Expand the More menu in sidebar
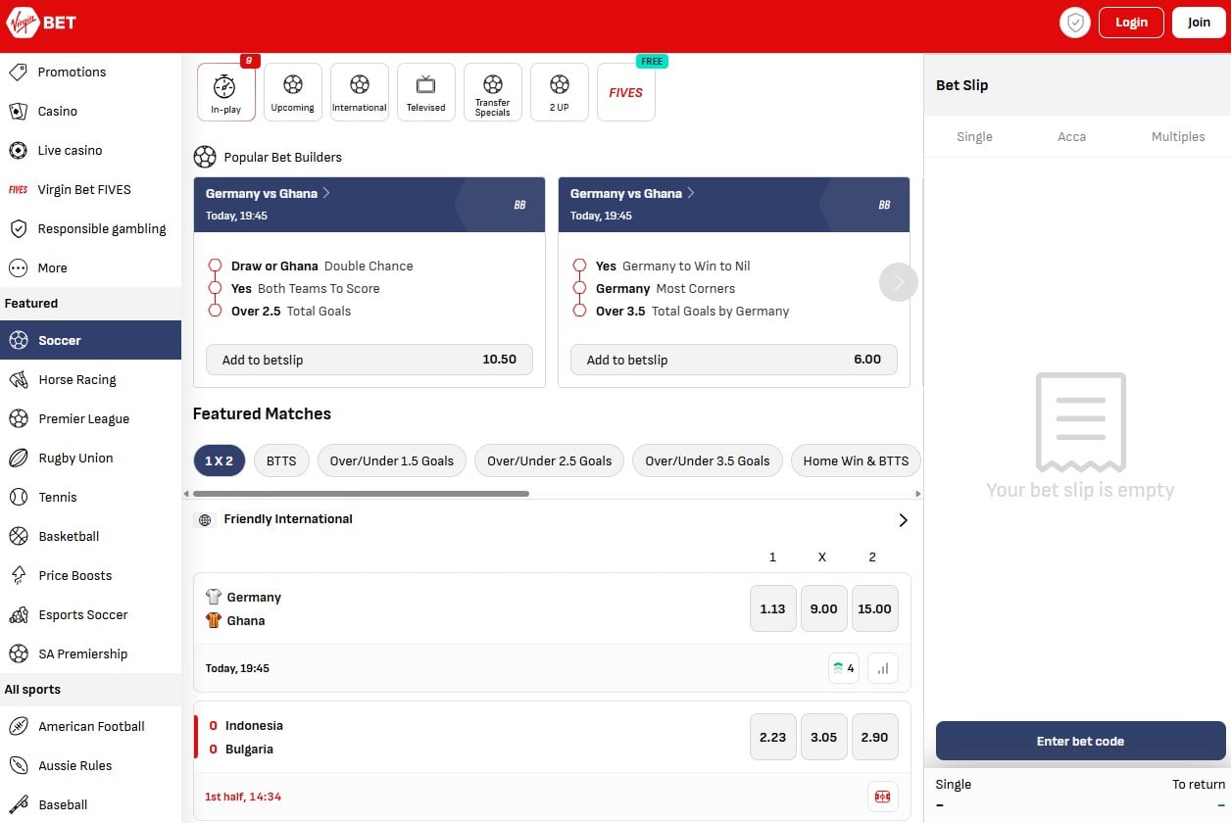The width and height of the screenshot is (1231, 823). pyautogui.click(x=52, y=267)
